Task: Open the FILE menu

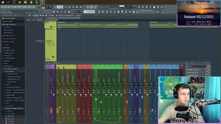Action: [2, 7]
